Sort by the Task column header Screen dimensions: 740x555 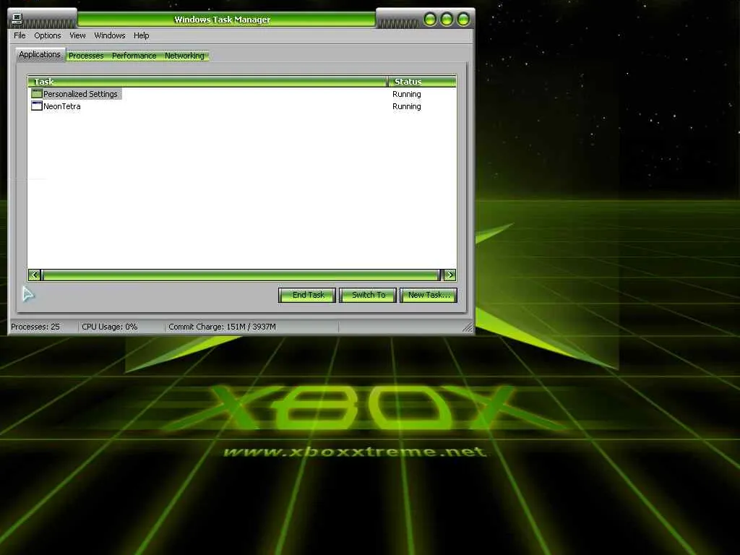[x=207, y=81]
